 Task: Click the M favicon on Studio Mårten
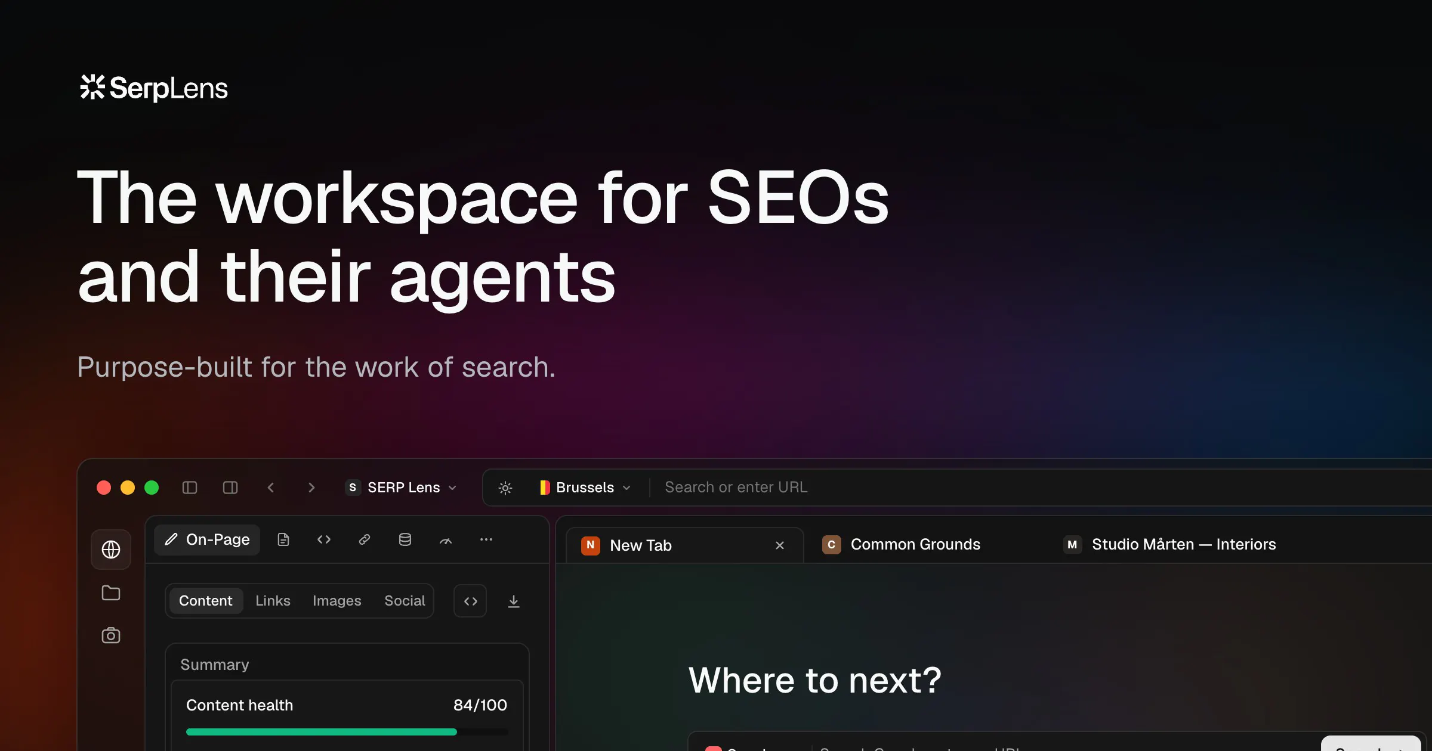pos(1072,544)
